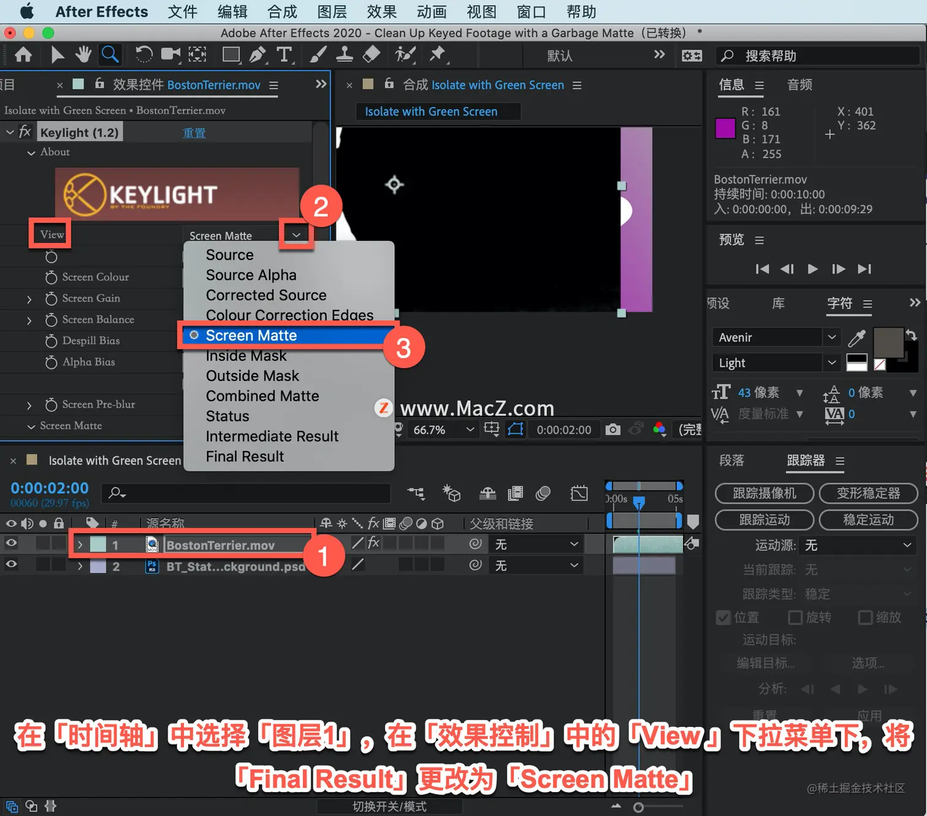
Task: Select the Brush tool
Action: coord(318,55)
